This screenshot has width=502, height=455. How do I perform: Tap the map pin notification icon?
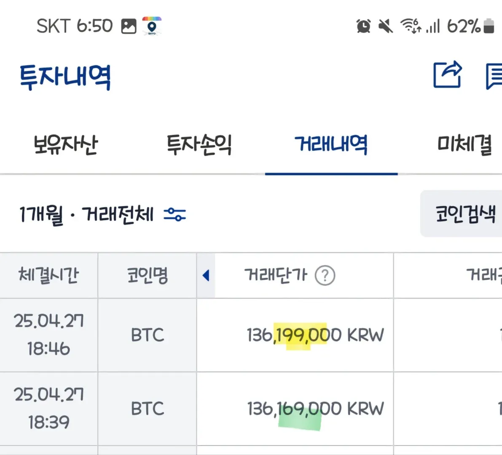pyautogui.click(x=152, y=26)
